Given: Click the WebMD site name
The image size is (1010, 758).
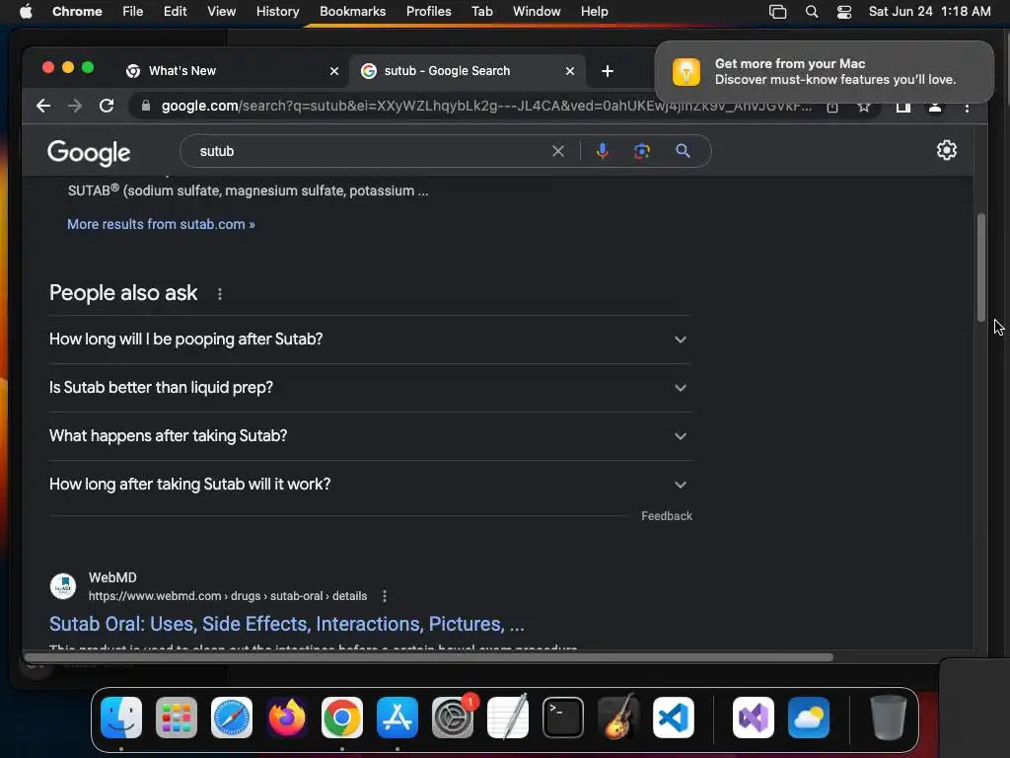Looking at the screenshot, I should pyautogui.click(x=112, y=577).
